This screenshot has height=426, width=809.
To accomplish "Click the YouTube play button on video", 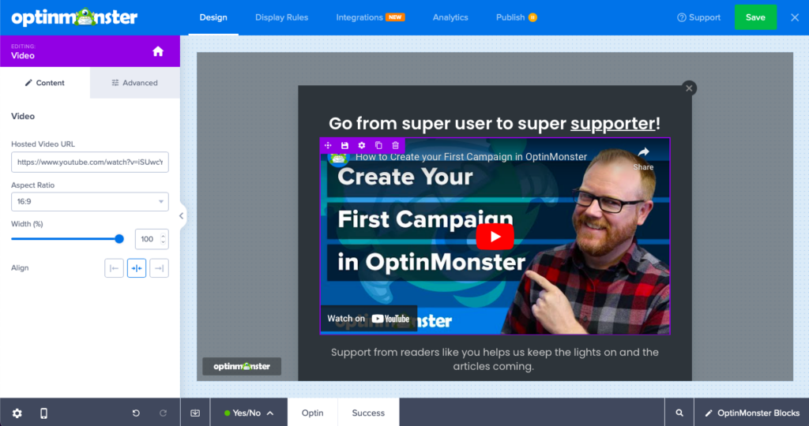I will (x=495, y=237).
